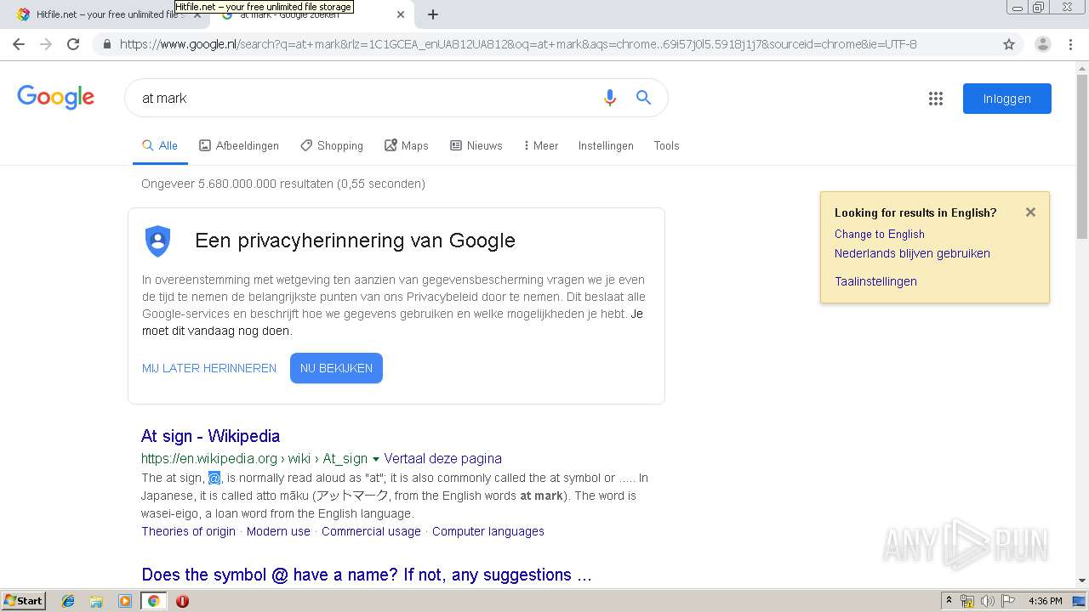This screenshot has width=1089, height=612.
Task: Close the at mark Google tab
Action: click(401, 14)
